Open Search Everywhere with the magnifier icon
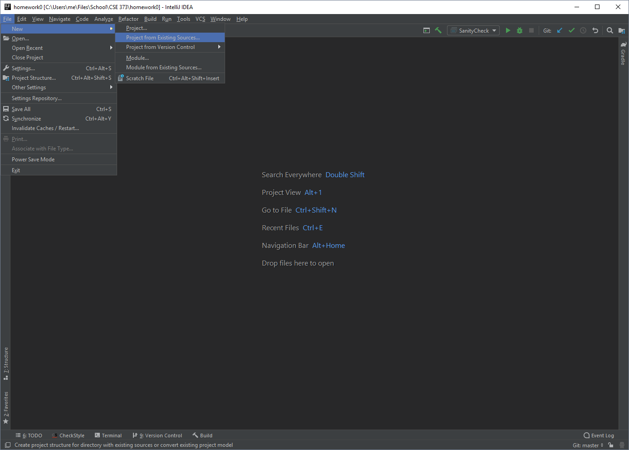This screenshot has height=450, width=629. tap(609, 30)
